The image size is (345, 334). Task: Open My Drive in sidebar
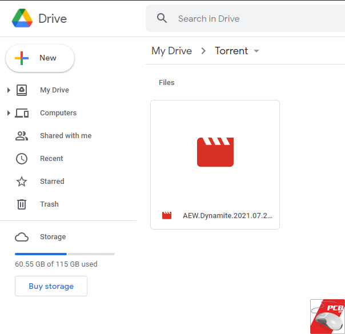(x=54, y=90)
